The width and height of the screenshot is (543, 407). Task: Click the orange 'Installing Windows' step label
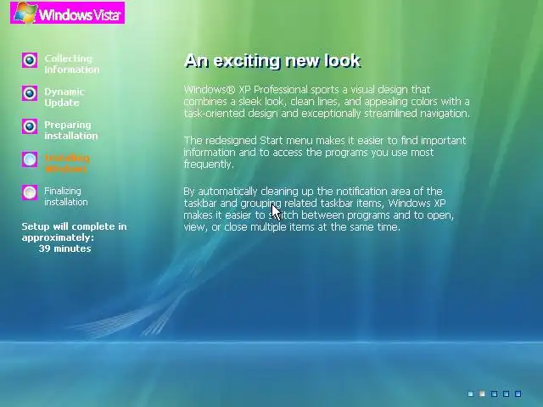(x=67, y=164)
